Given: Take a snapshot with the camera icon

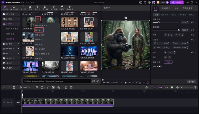Looking at the screenshot, I should click(140, 83).
